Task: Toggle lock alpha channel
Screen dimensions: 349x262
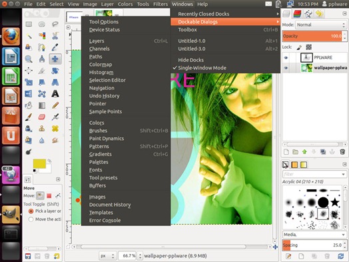Action: click(x=309, y=47)
